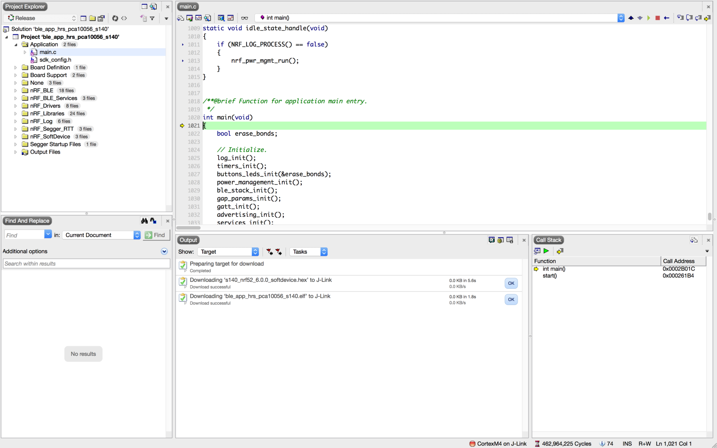Select the start() call stack row
The height and width of the screenshot is (448, 717).
tap(620, 276)
